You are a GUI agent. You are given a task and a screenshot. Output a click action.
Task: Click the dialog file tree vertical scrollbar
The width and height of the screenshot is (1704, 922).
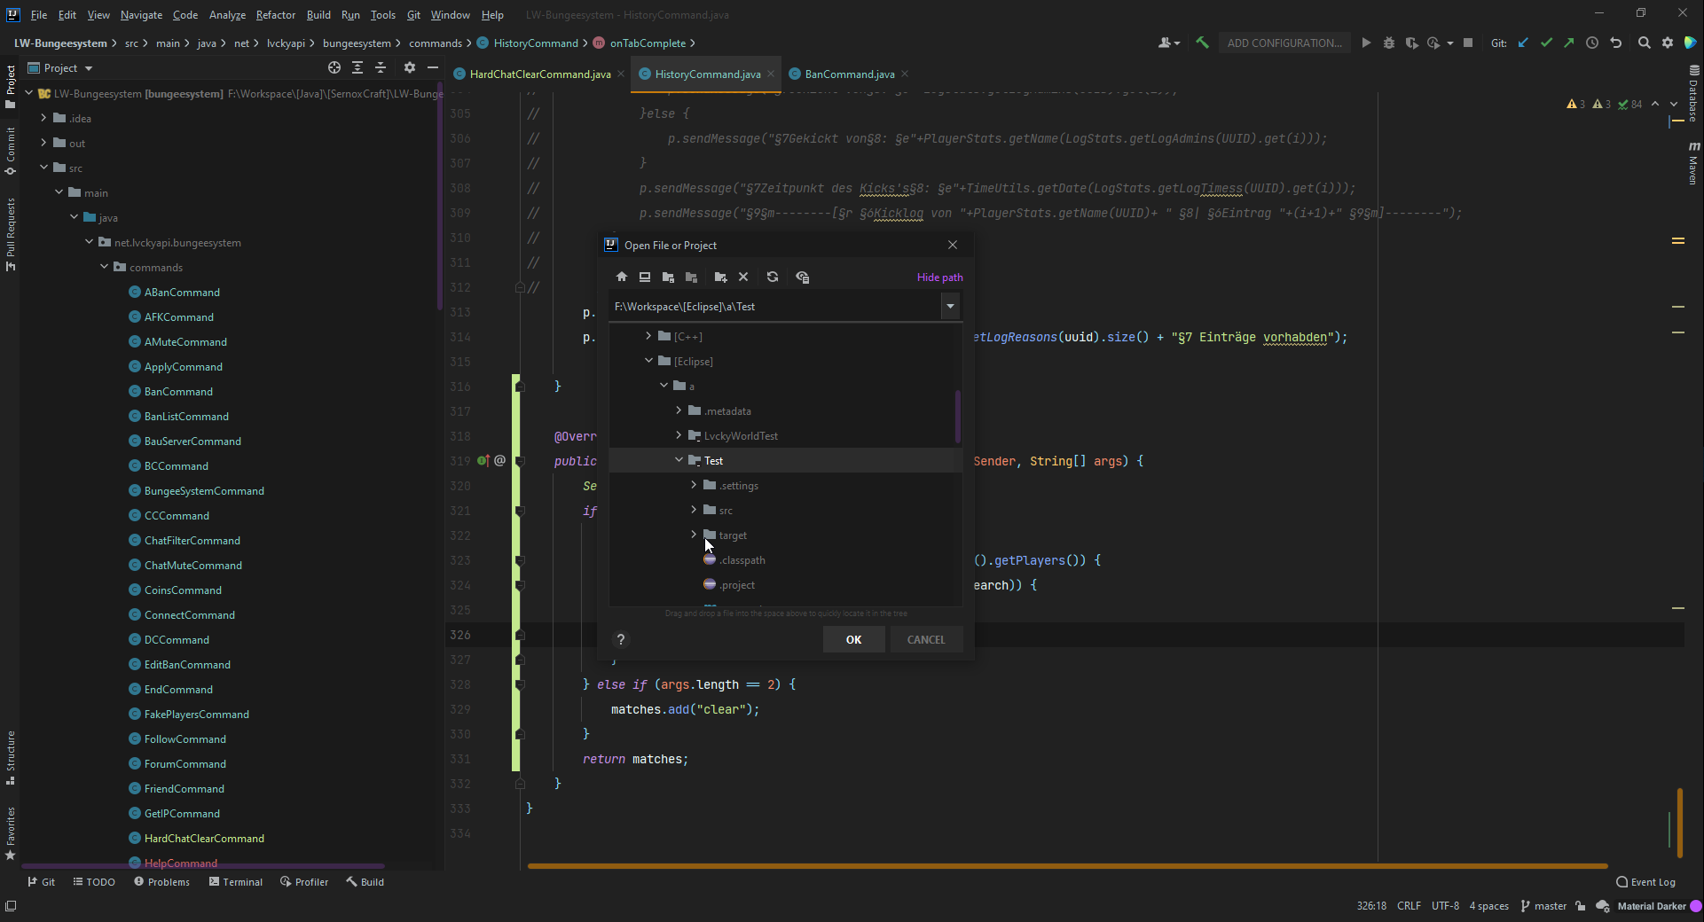[958, 416]
